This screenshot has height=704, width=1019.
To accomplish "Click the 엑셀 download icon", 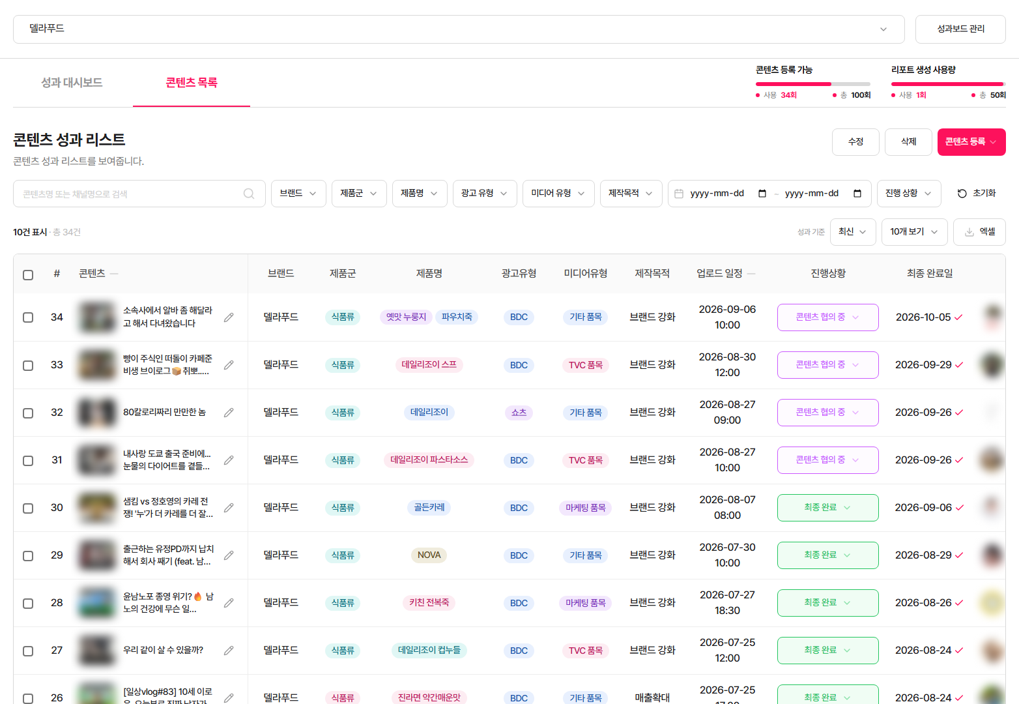I will [x=969, y=232].
